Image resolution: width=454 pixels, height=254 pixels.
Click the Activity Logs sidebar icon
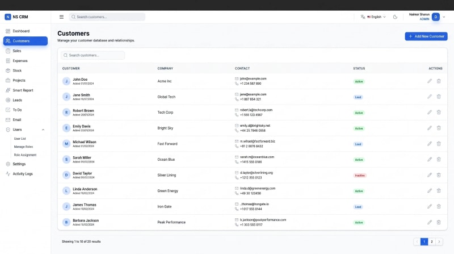pyautogui.click(x=8, y=174)
